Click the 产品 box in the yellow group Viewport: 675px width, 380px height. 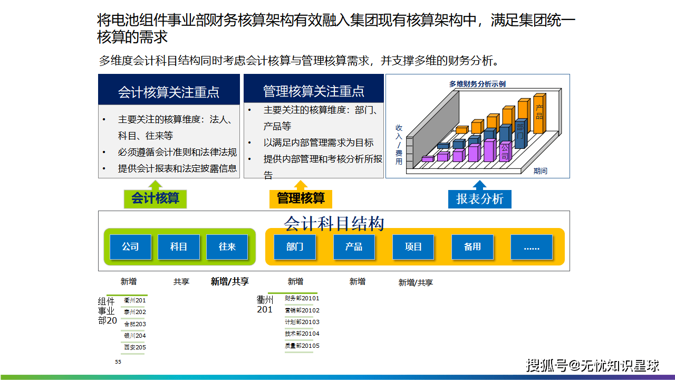(354, 246)
